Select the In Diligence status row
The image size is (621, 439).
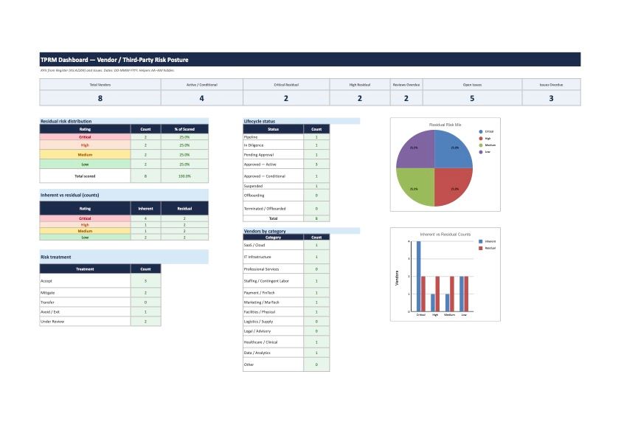click(x=286, y=145)
